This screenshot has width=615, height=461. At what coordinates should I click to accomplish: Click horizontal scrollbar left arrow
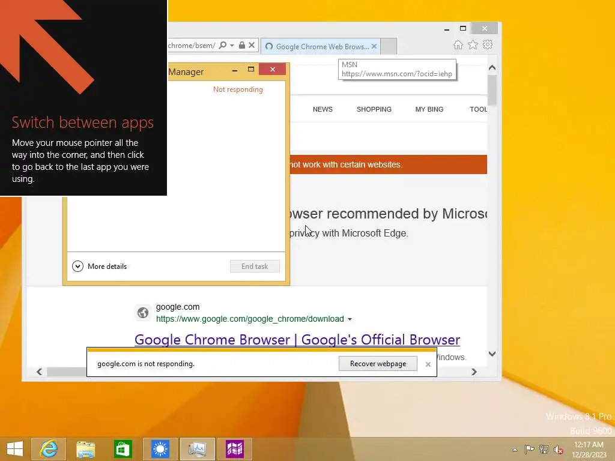39,372
